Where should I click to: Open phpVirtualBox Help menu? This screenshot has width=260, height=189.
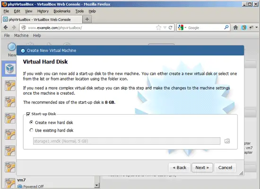(37, 36)
